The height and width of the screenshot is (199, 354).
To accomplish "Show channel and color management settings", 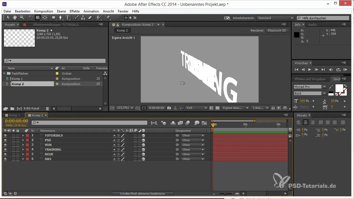I will [181, 108].
